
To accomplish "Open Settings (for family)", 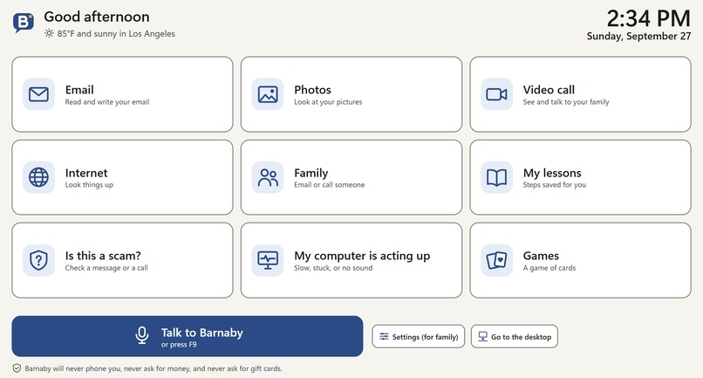I will (x=419, y=336).
